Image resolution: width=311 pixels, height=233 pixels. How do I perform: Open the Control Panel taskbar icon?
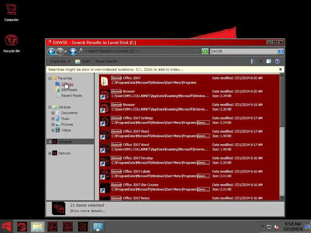coord(98,226)
